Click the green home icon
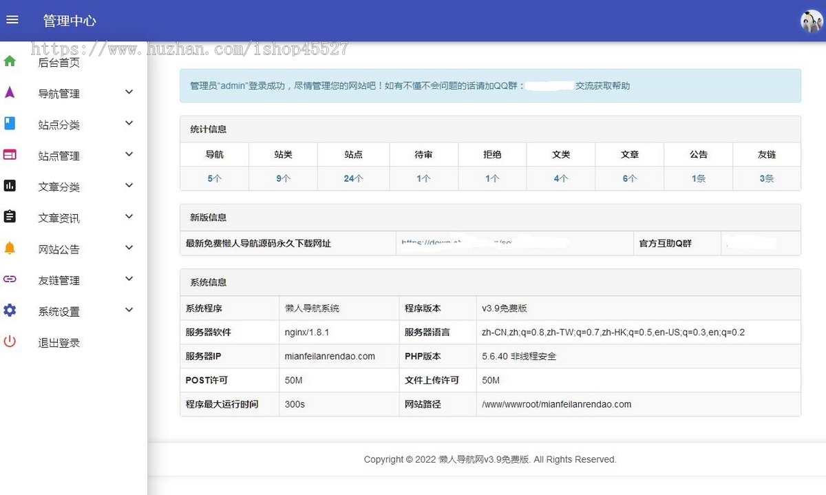The image size is (826, 495). [10, 61]
